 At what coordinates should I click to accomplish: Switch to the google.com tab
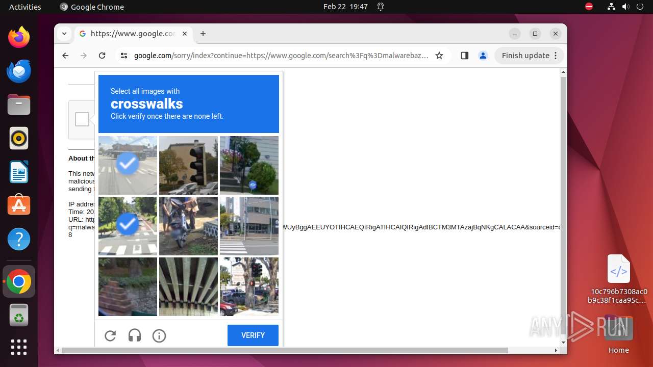click(x=133, y=34)
